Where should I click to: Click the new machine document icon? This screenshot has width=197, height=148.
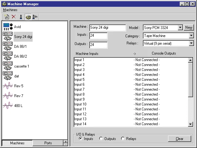pyautogui.click(x=7, y=17)
